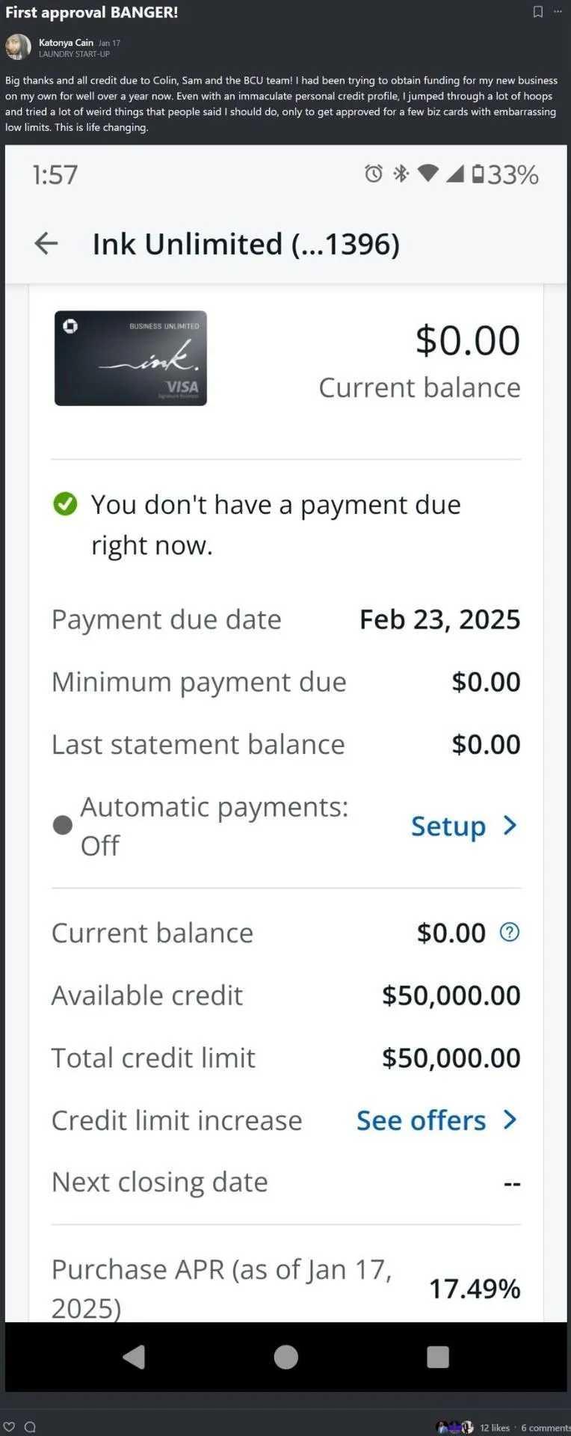Open comments with the speech bubble icon
The image size is (571, 1436).
click(30, 1427)
